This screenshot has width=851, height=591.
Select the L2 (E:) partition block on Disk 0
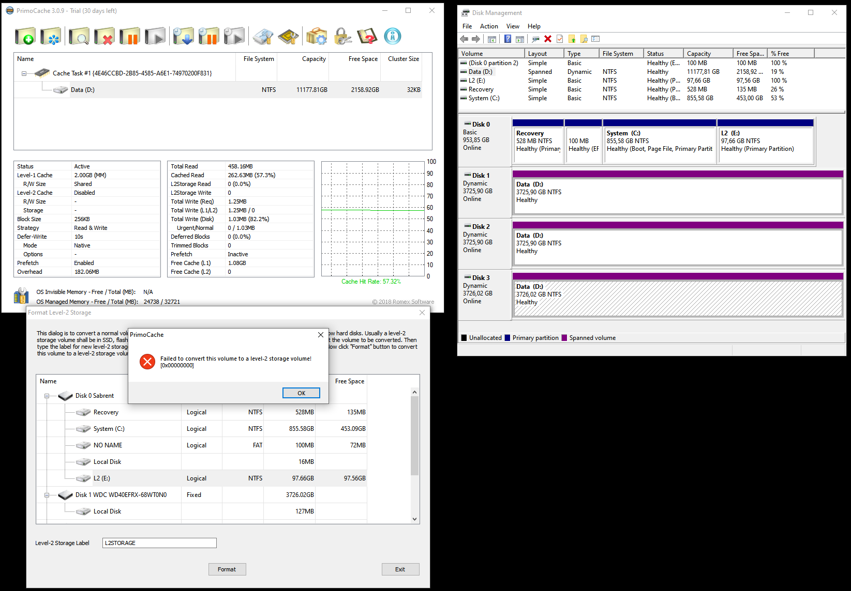click(x=766, y=142)
